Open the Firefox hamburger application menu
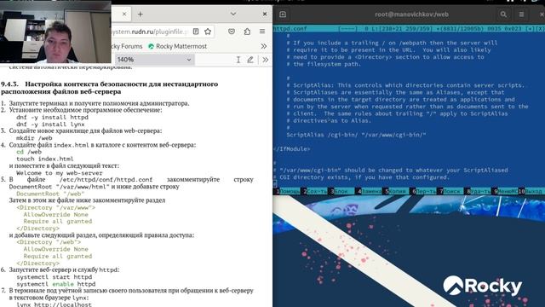This screenshot has width=545, height=307. pyautogui.click(x=262, y=32)
